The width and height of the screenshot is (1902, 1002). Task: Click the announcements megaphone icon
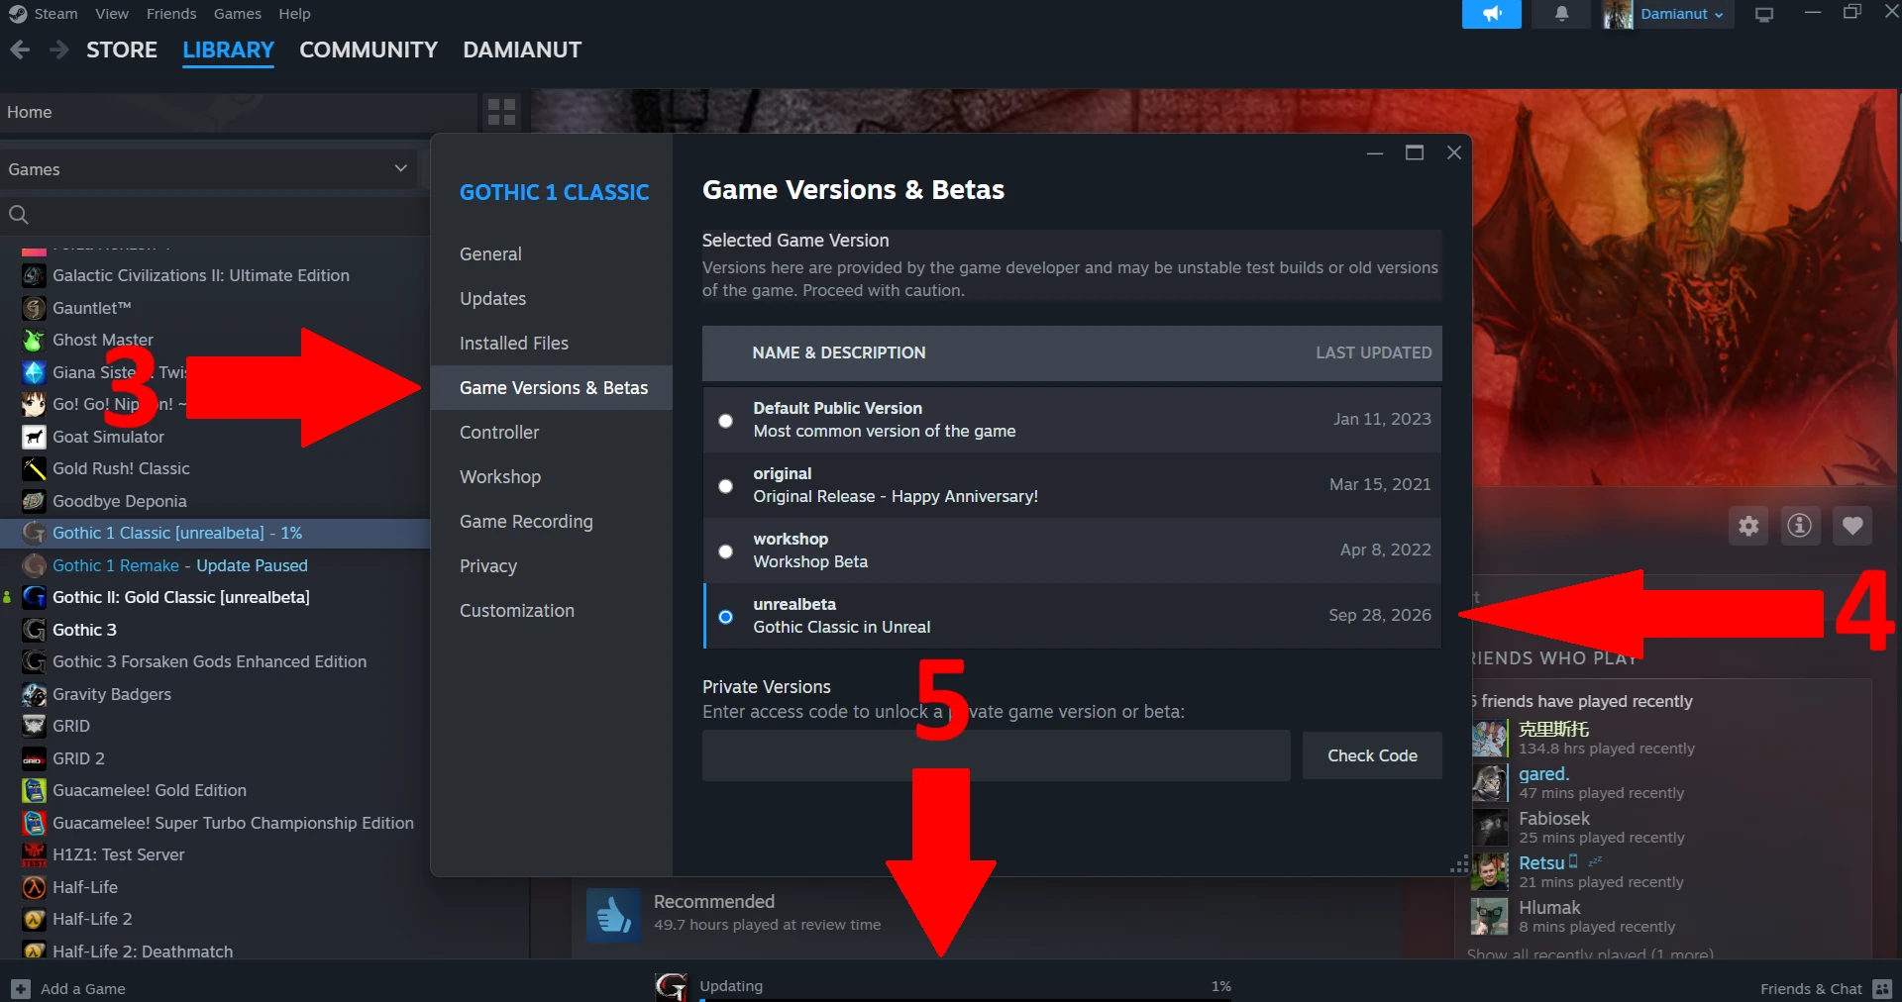click(x=1491, y=14)
